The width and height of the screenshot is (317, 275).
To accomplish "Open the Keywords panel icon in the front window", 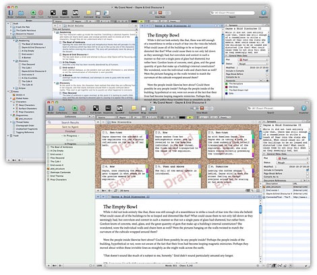I will pos(109,109).
